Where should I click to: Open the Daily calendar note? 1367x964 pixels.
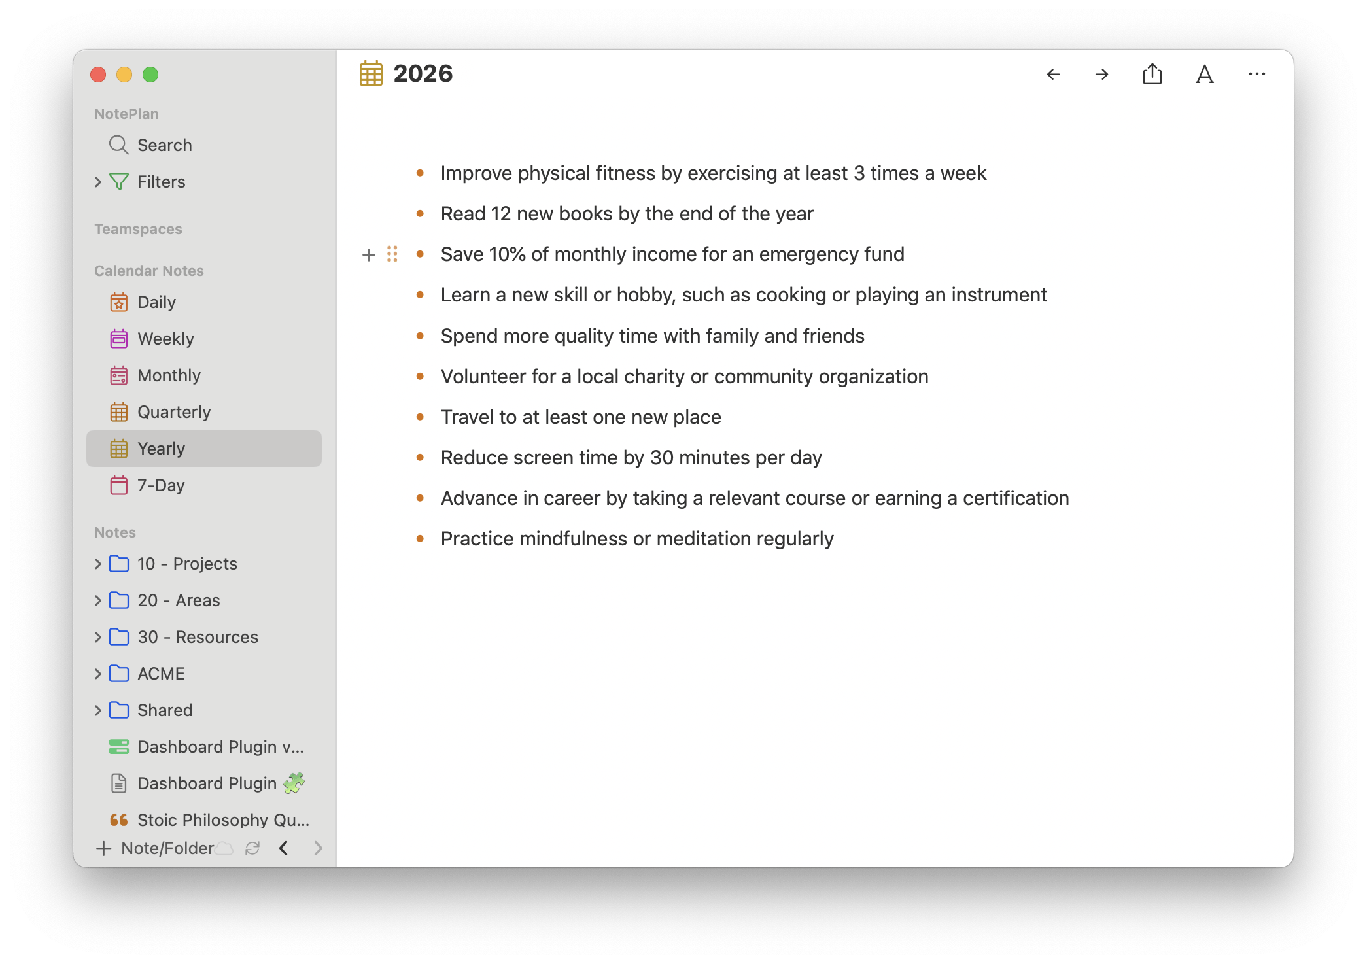tap(156, 302)
